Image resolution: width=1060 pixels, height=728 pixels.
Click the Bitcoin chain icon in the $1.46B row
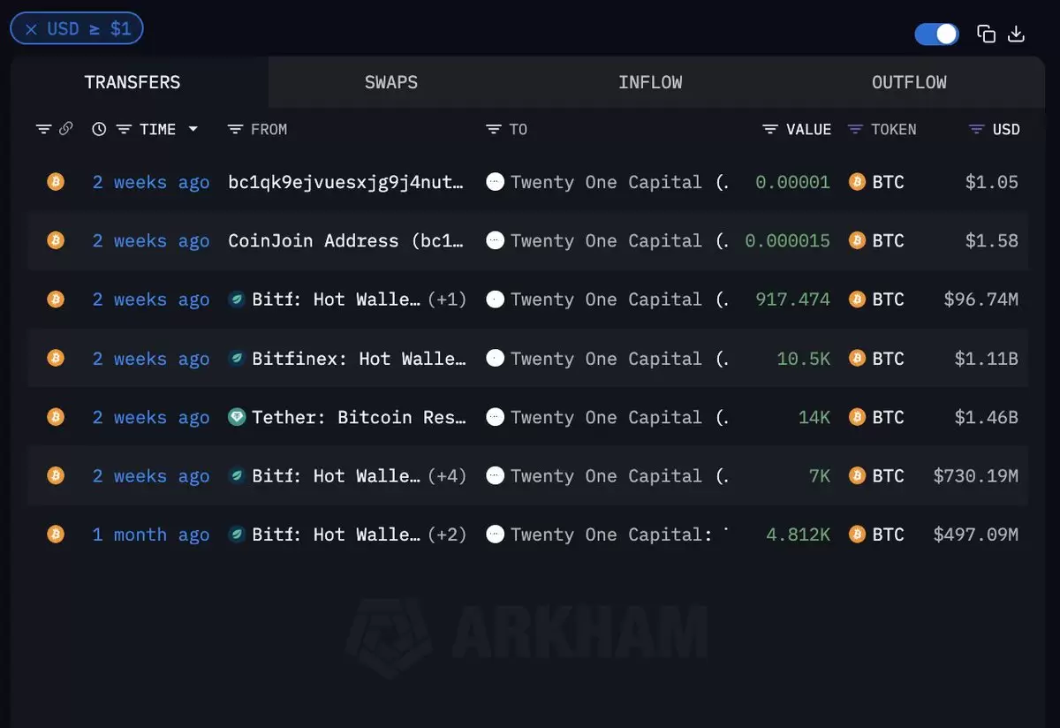56,417
